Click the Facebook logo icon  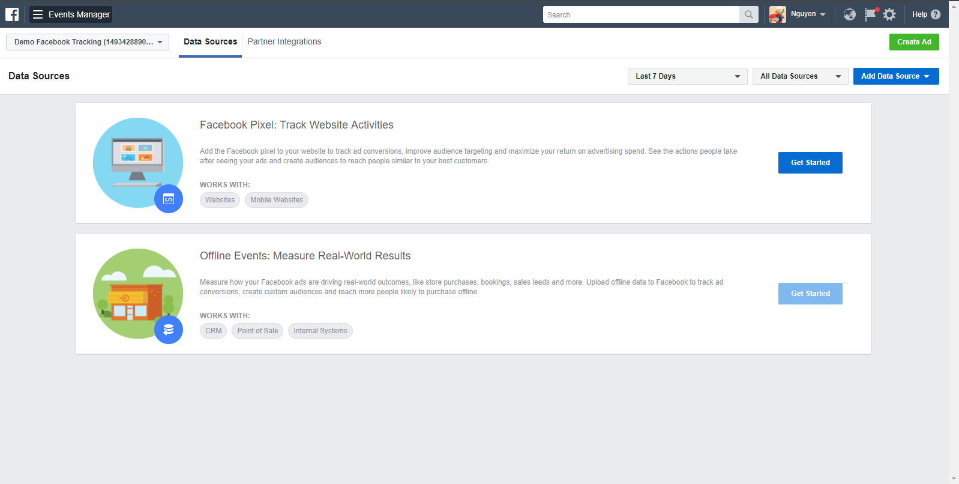tap(12, 14)
